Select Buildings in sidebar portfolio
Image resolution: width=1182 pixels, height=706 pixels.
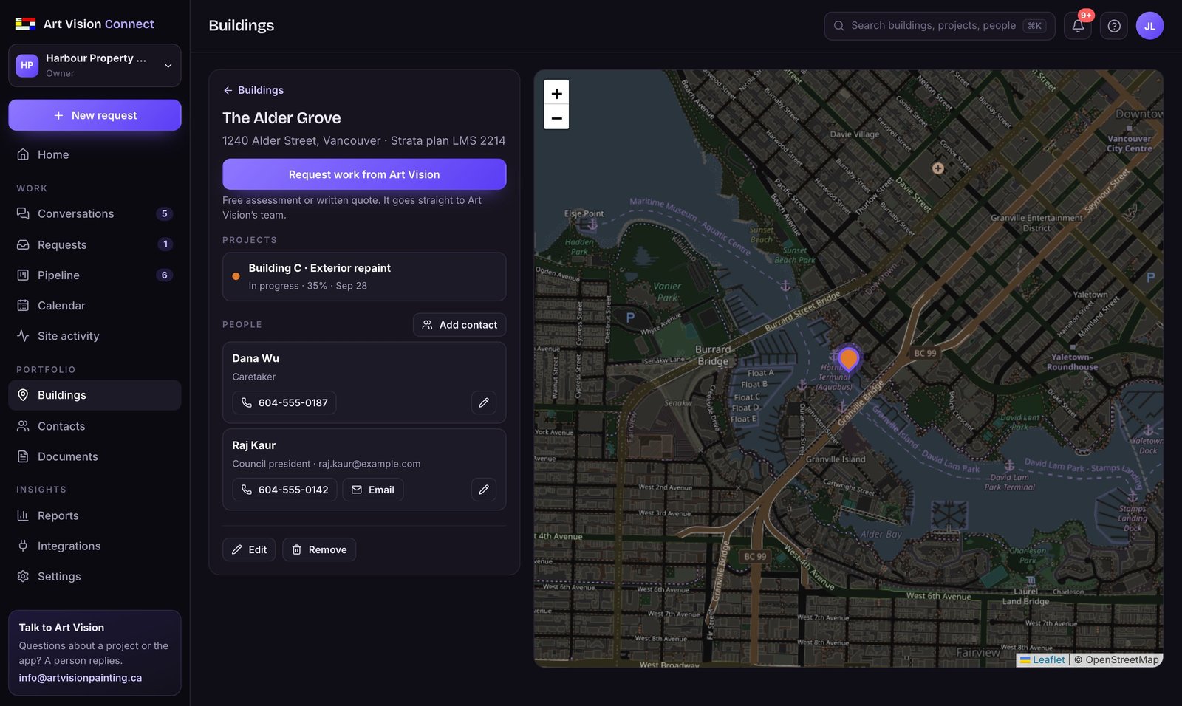tap(95, 395)
